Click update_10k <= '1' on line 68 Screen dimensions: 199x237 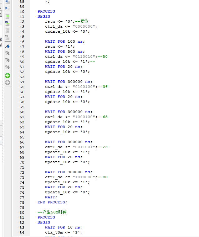(x=67, y=152)
